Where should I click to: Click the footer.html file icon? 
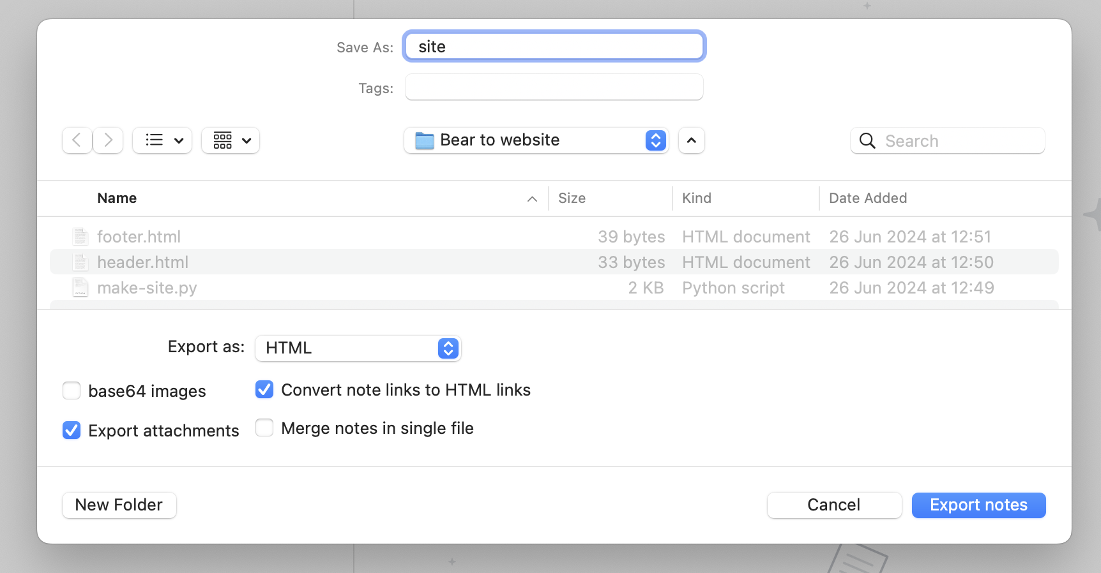(x=80, y=237)
